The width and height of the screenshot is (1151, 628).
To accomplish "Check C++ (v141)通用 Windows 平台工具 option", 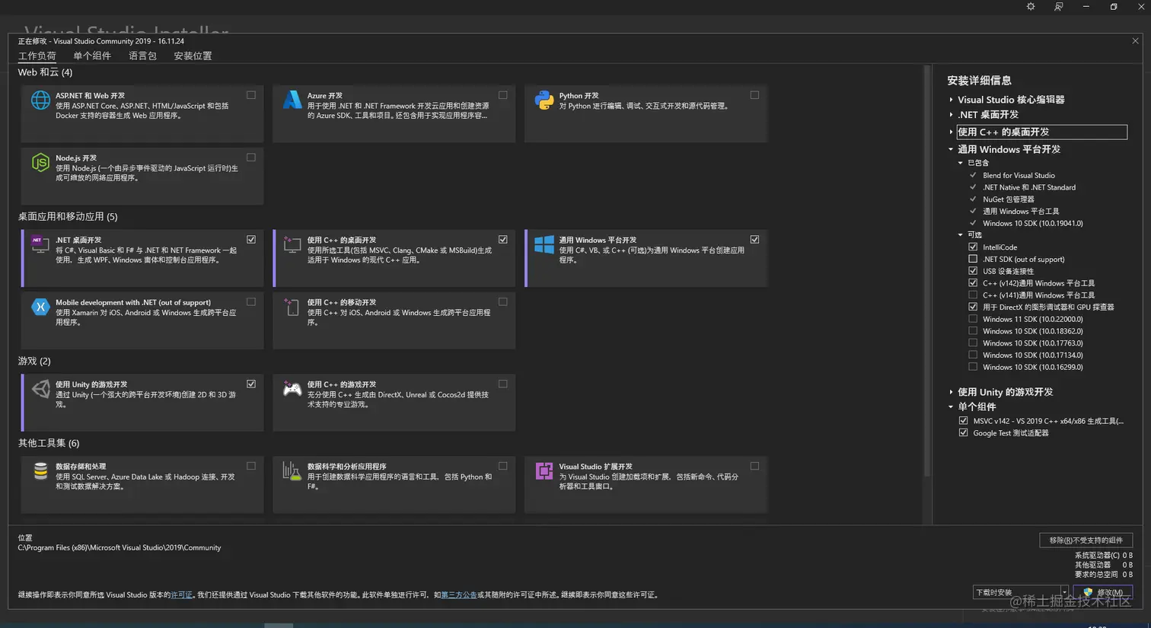I will pyautogui.click(x=973, y=295).
